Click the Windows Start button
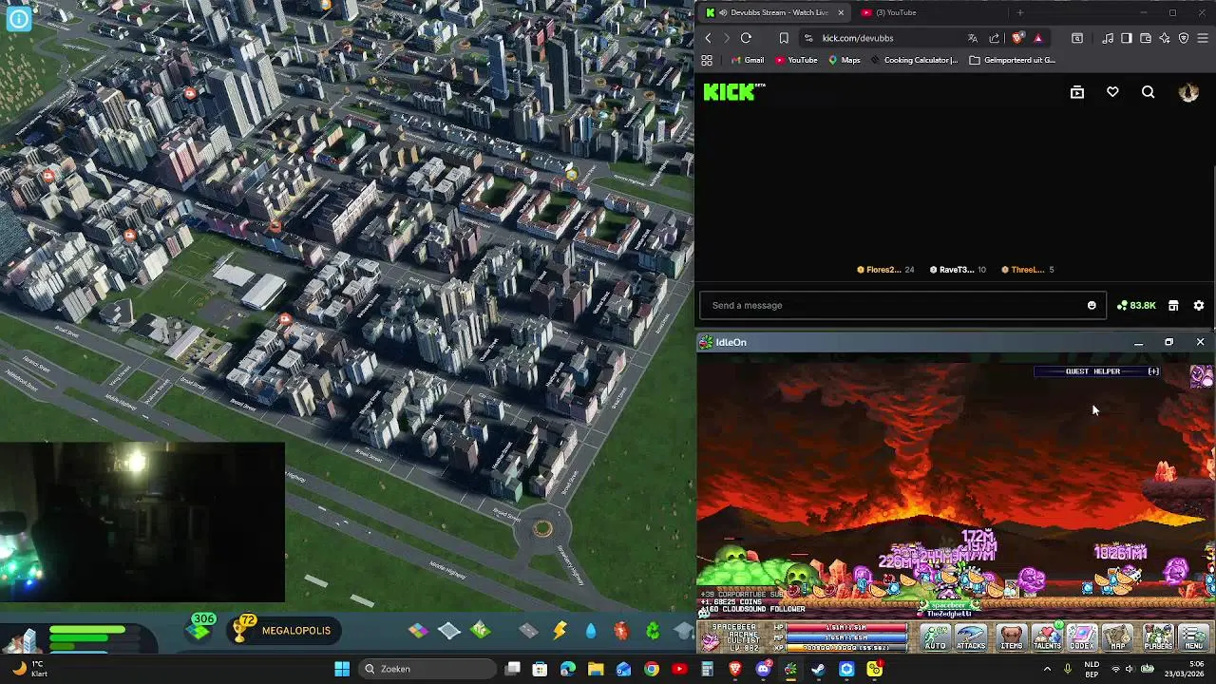 pyautogui.click(x=342, y=669)
